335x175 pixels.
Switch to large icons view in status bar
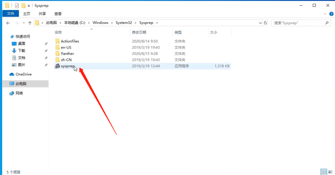[x=330, y=172]
